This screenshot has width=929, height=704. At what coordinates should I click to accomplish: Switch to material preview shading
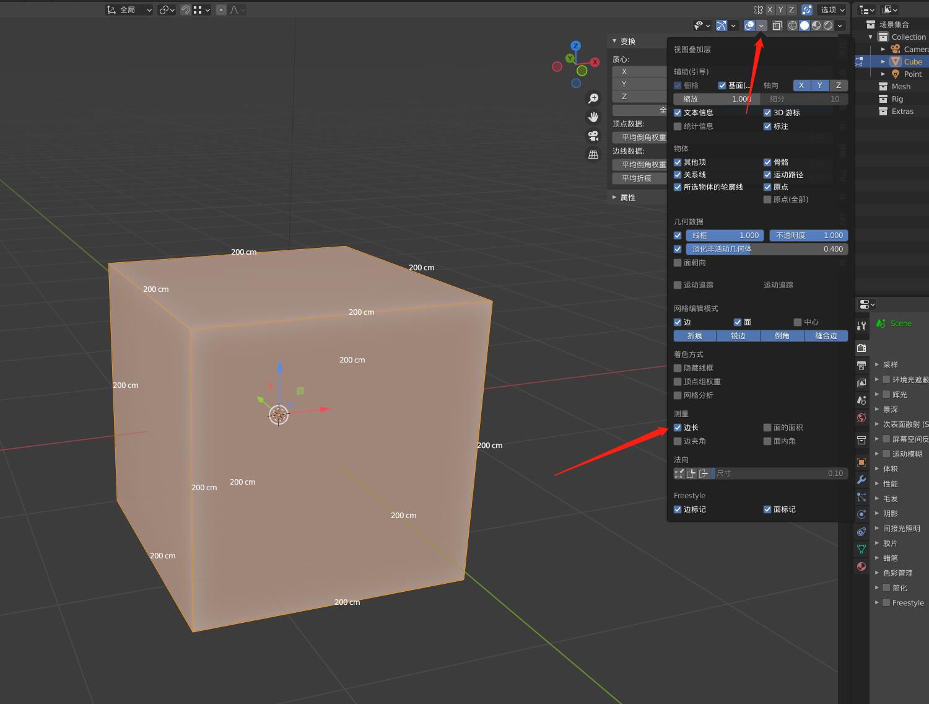[x=816, y=25]
